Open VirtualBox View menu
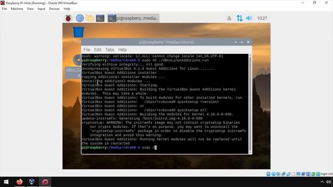Screen dimensions: 333x187 pos(30,9)
